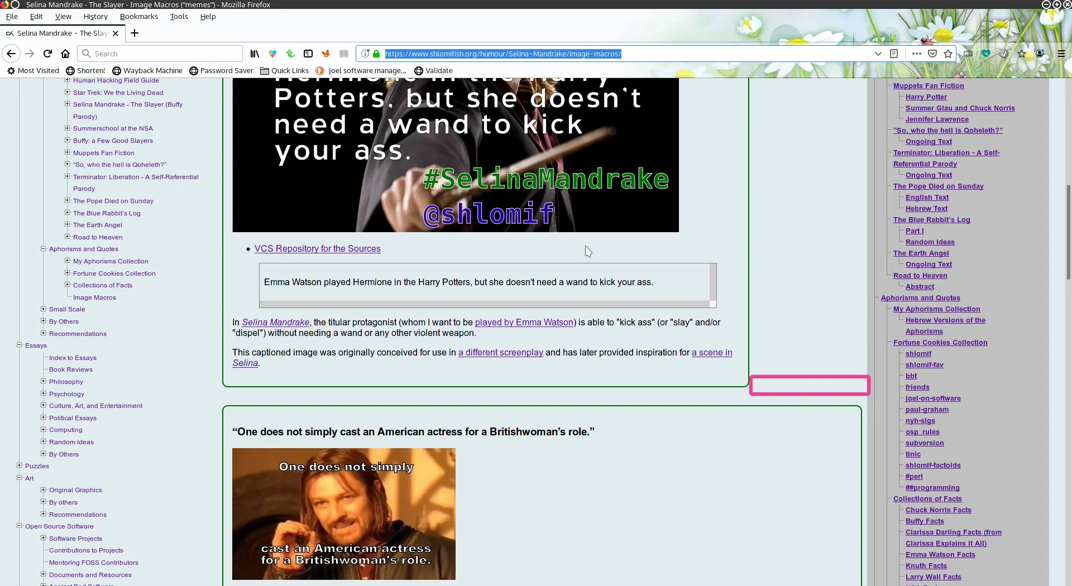The height and width of the screenshot is (586, 1072).
Task: Open the played by Emma Watson link
Action: coord(524,322)
